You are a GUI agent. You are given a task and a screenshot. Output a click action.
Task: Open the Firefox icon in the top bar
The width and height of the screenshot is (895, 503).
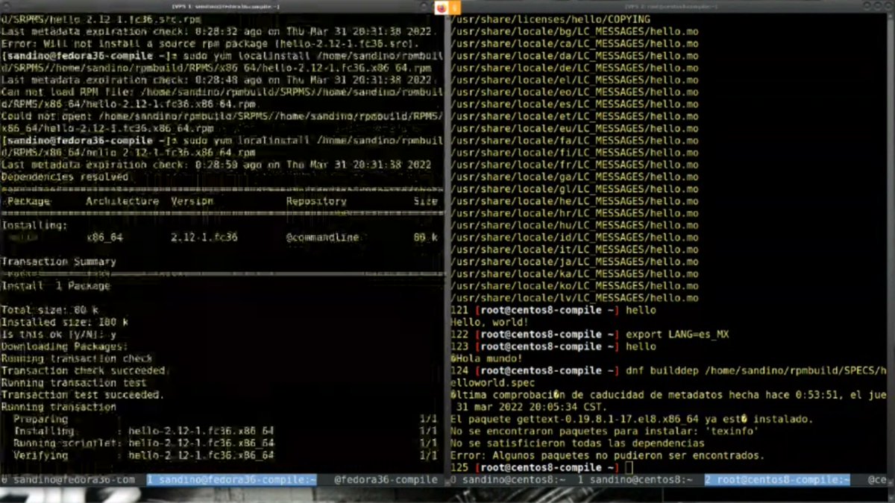click(x=442, y=7)
